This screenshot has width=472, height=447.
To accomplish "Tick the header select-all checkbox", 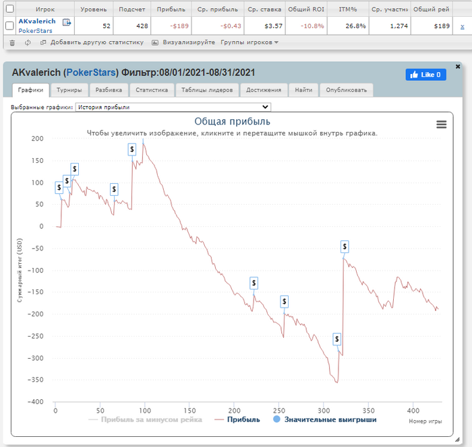I will 10,9.
